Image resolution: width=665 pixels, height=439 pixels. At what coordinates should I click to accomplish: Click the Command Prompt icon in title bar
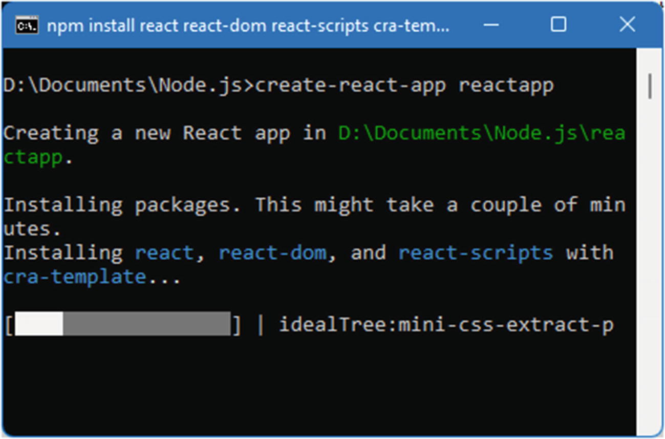click(x=26, y=26)
